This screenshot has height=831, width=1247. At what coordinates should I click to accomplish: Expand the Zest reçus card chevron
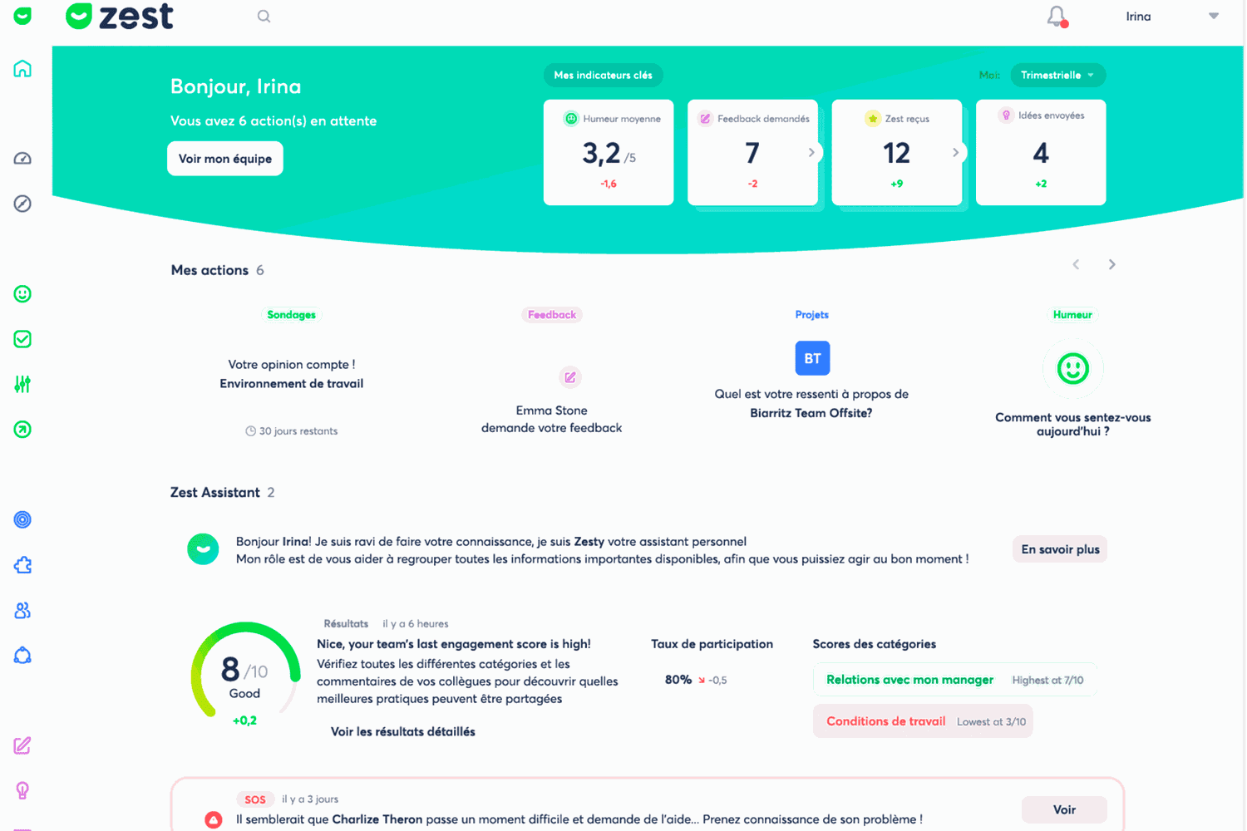click(x=956, y=152)
